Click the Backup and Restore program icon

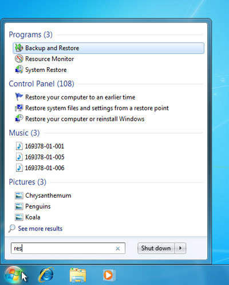coord(19,48)
